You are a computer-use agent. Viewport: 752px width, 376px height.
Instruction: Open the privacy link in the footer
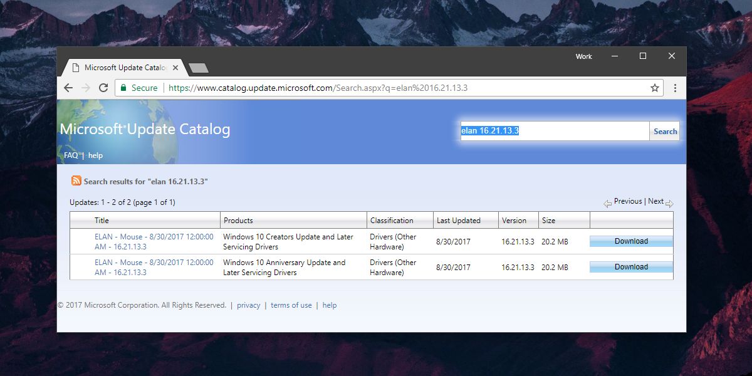click(248, 305)
